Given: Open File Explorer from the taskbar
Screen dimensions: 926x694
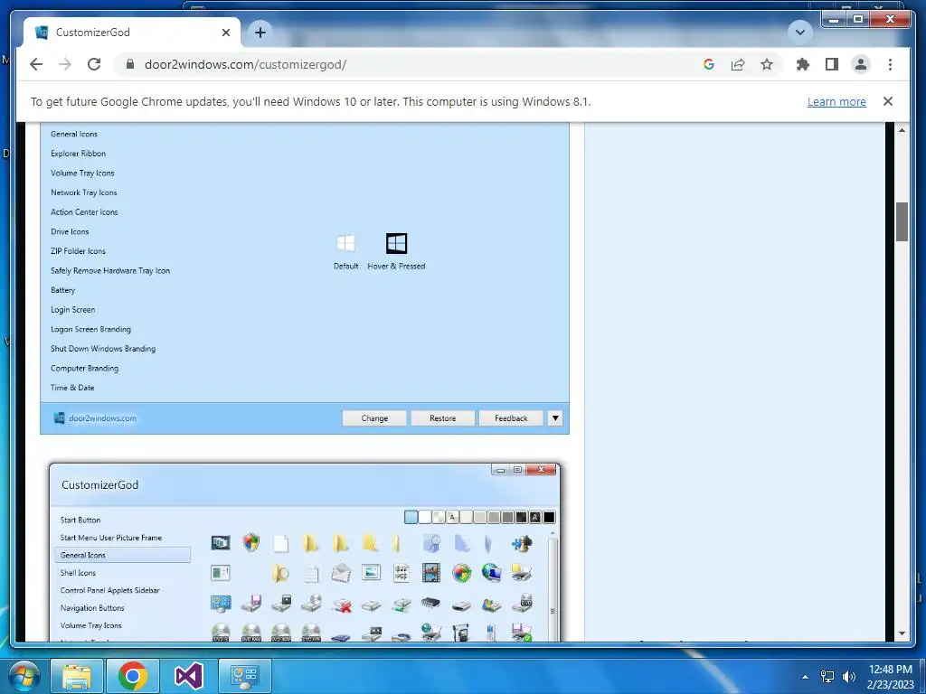Looking at the screenshot, I should (x=77, y=676).
